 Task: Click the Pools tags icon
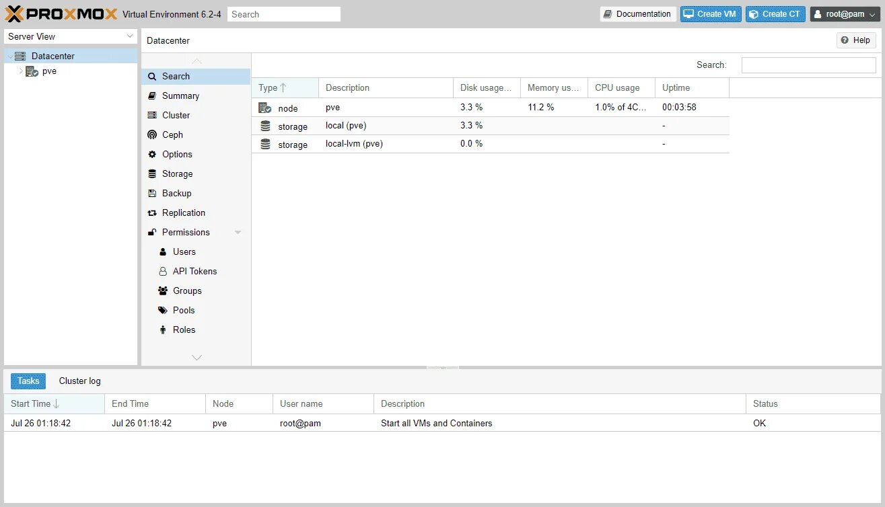[163, 311]
